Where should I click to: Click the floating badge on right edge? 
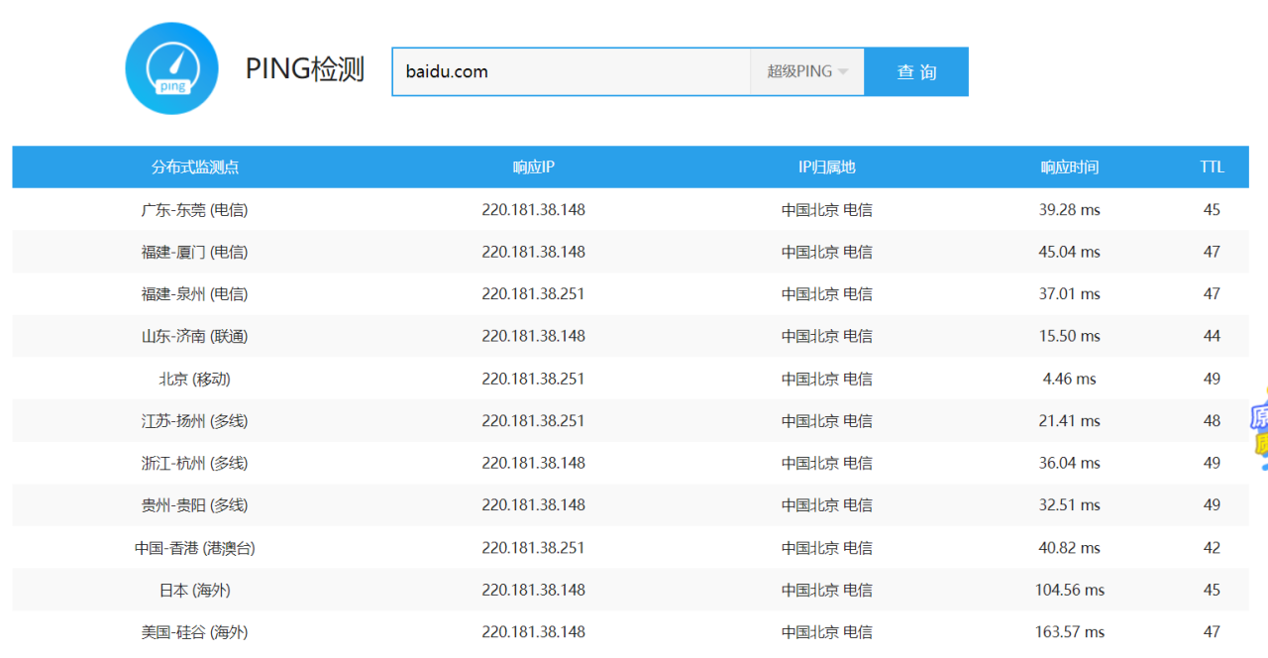click(1259, 429)
